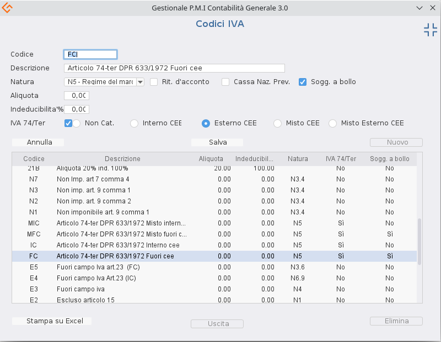Viewport: 441px width, 342px height.
Task: Sort table by the Aliquota column header
Action: coord(211,159)
